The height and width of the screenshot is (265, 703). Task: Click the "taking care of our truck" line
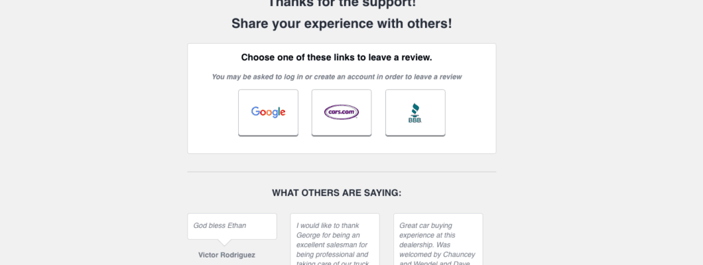pyautogui.click(x=332, y=263)
